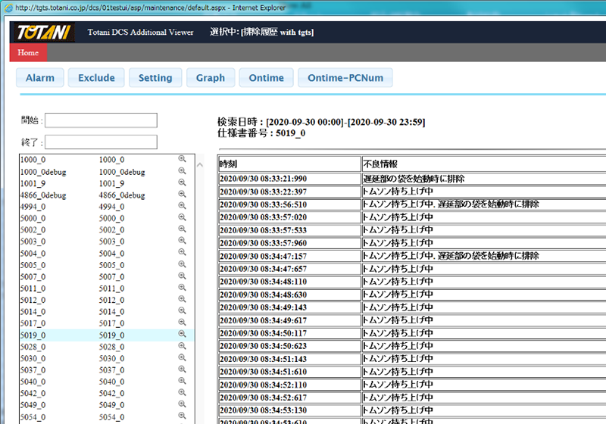Click the magnifier icon for row 1000_0
The height and width of the screenshot is (424, 606).
tap(182, 160)
